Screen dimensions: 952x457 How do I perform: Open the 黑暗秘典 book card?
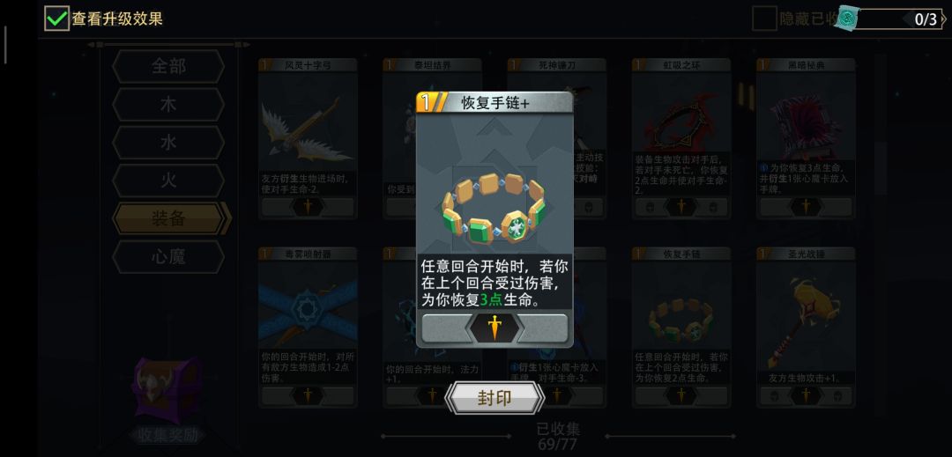(x=806, y=138)
